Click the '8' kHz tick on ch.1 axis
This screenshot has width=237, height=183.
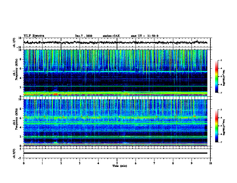tap(21, 59)
